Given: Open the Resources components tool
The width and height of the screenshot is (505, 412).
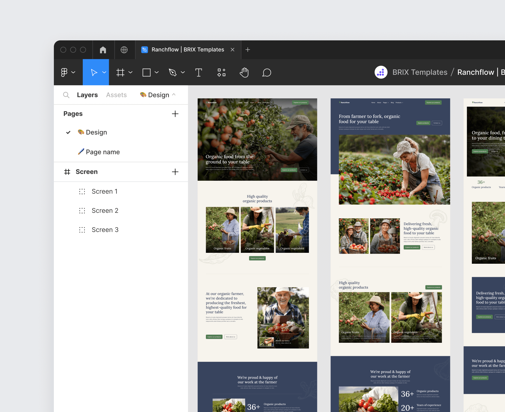Looking at the screenshot, I should tap(221, 72).
